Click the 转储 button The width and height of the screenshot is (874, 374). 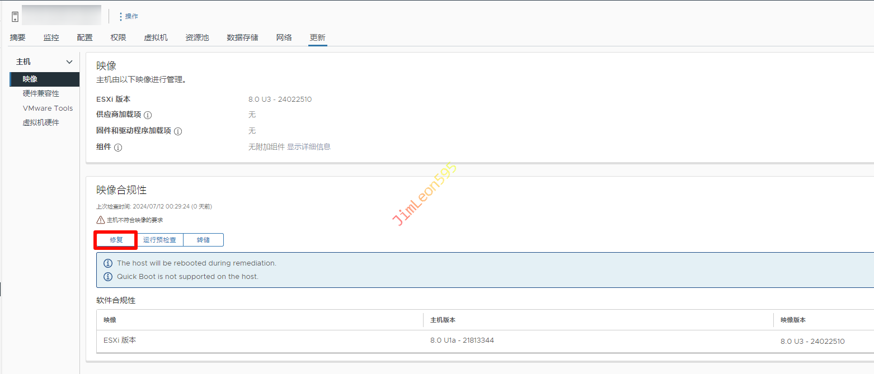click(203, 240)
